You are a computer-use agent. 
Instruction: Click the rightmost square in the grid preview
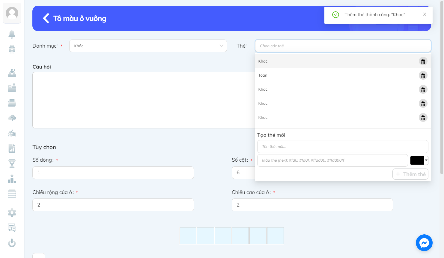(x=276, y=236)
